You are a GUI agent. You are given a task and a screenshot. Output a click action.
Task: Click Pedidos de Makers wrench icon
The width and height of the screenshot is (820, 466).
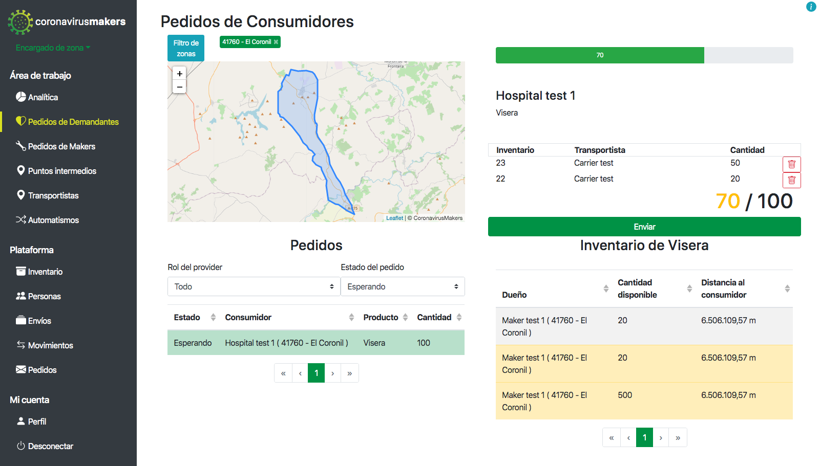(21, 146)
